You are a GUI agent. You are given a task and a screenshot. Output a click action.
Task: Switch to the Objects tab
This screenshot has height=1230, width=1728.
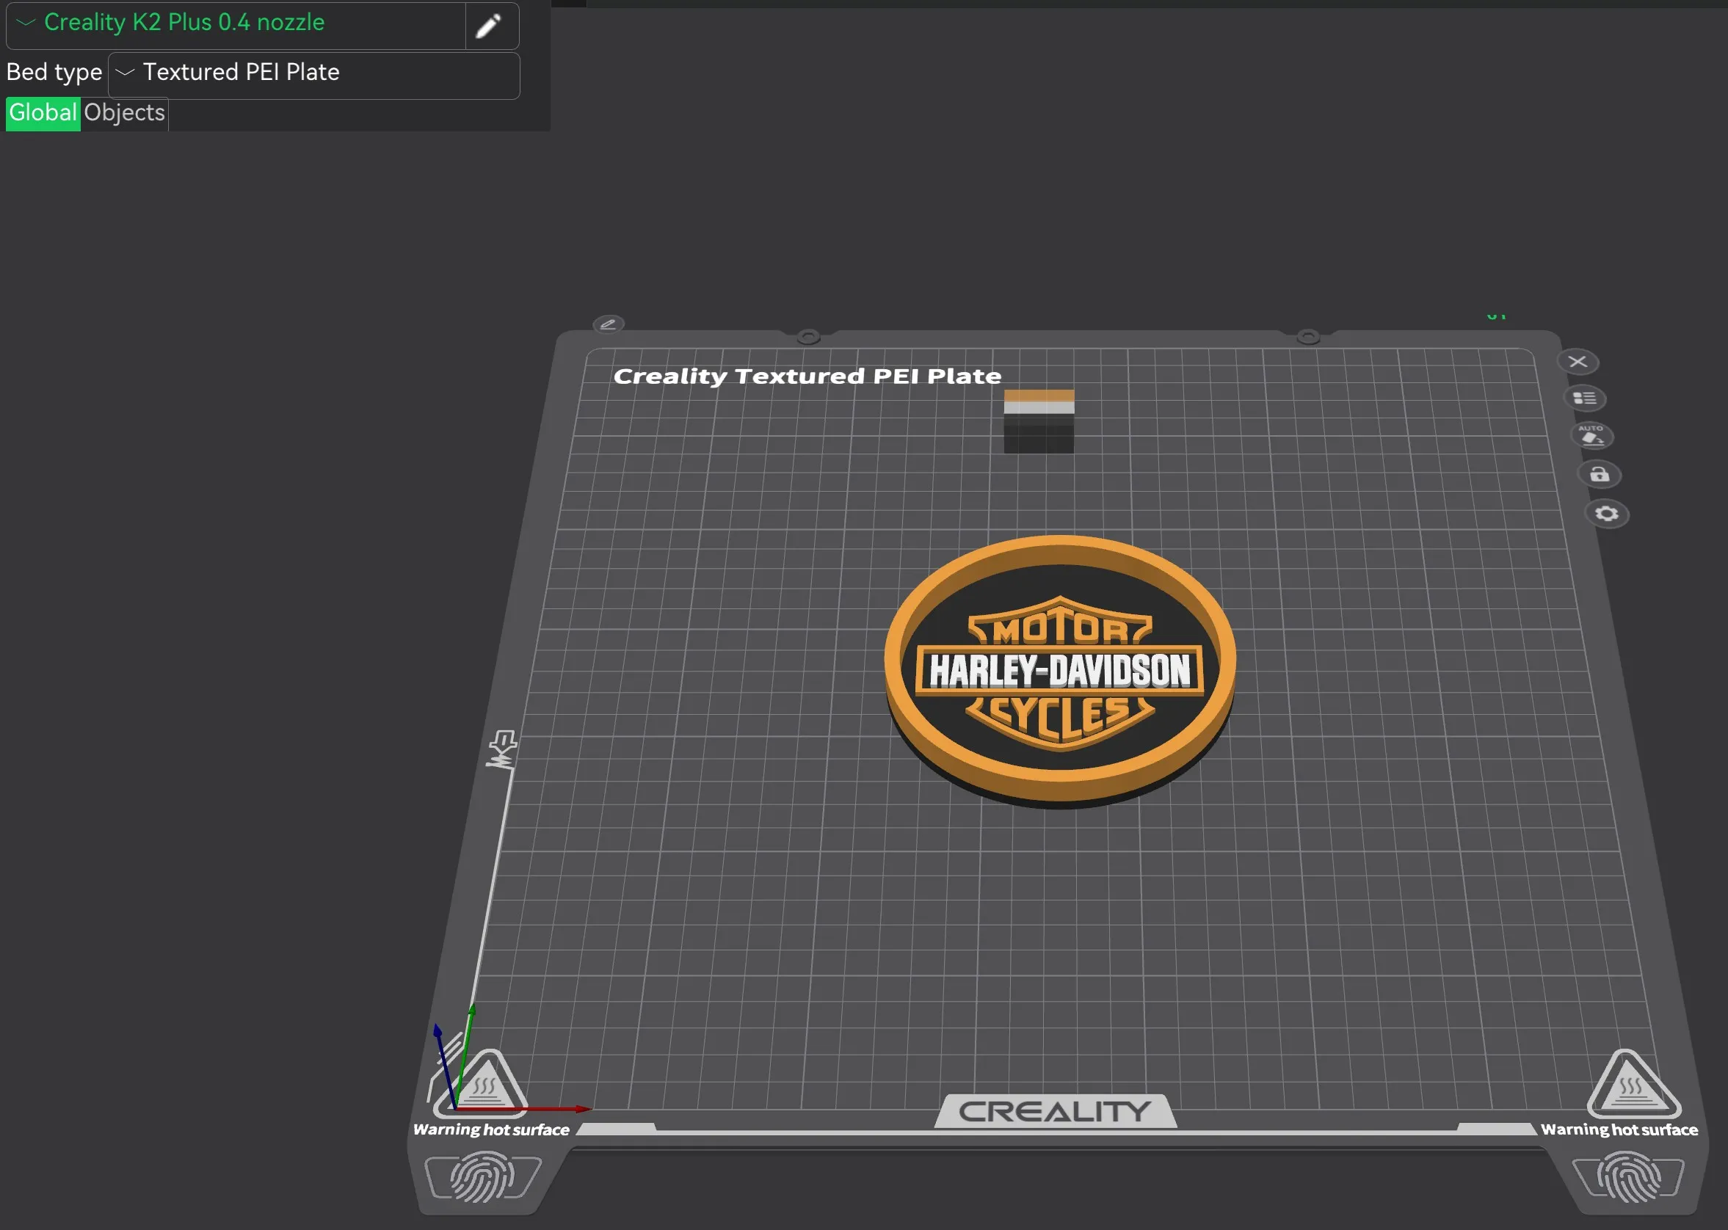pyautogui.click(x=123, y=113)
